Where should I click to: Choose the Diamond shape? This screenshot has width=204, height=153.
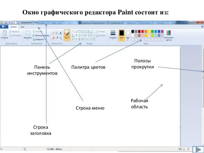click(76, 35)
